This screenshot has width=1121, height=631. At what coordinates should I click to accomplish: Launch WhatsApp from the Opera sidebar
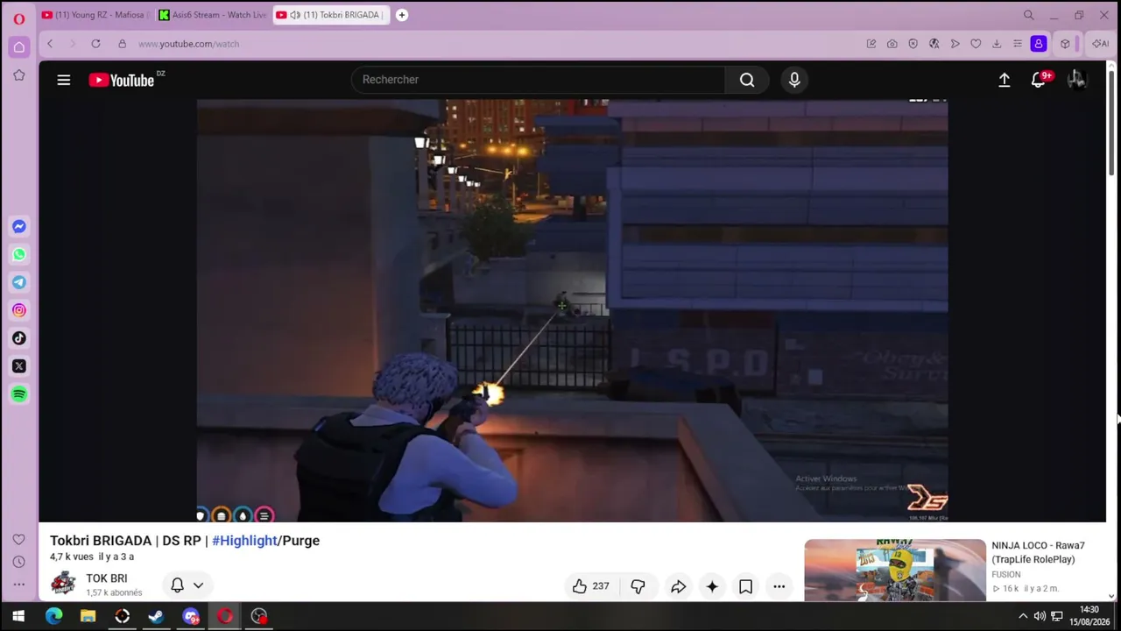point(18,254)
